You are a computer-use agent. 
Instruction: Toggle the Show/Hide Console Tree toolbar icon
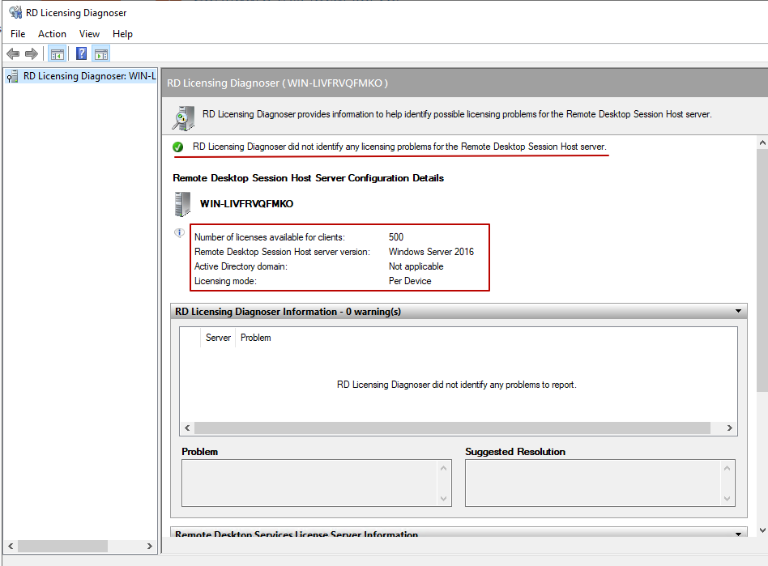pos(57,54)
